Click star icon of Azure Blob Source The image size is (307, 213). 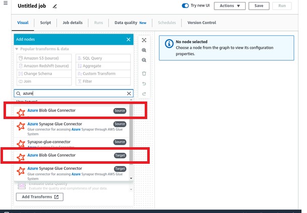click(x=21, y=113)
